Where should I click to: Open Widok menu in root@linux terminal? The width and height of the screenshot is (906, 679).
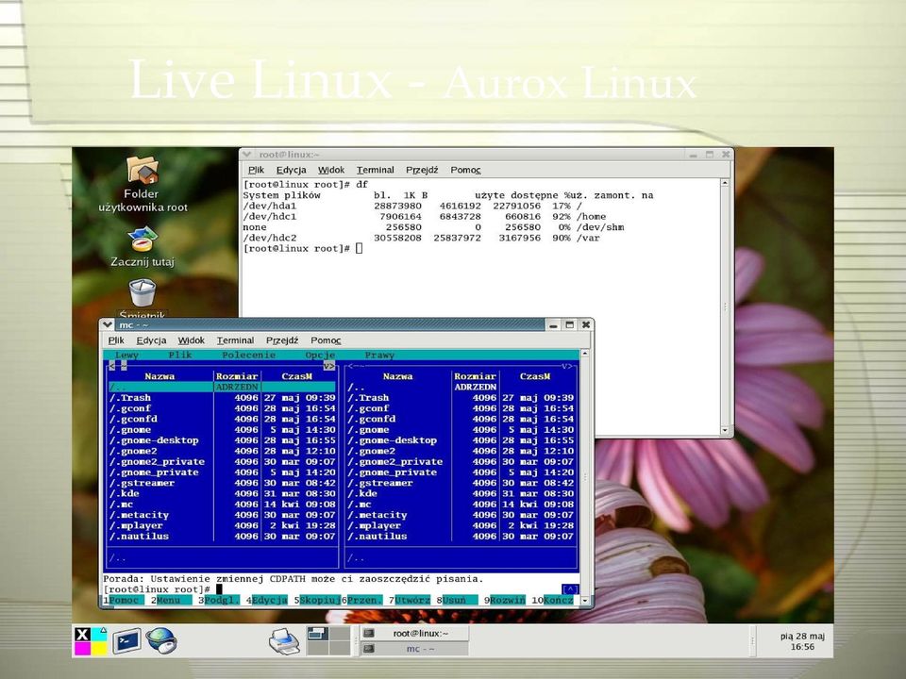coord(331,170)
